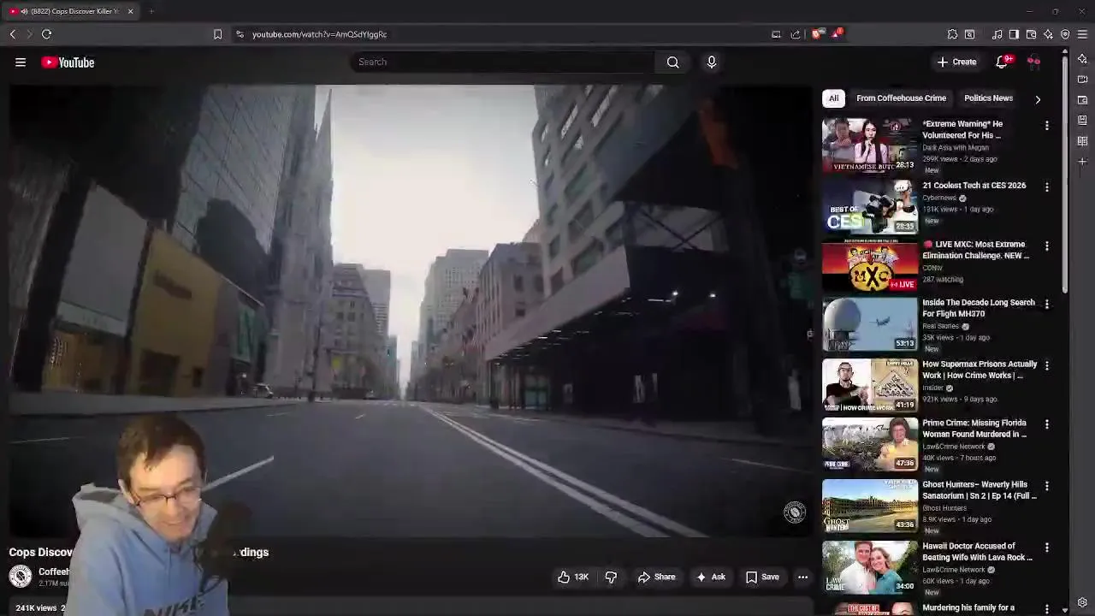Viewport: 1095px width, 616px height.
Task: Open the Brave Playlist music note icon
Action: 997,34
